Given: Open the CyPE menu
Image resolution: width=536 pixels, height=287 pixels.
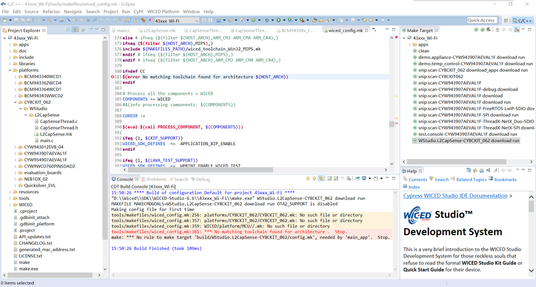Looking at the screenshot, I should click(138, 12).
